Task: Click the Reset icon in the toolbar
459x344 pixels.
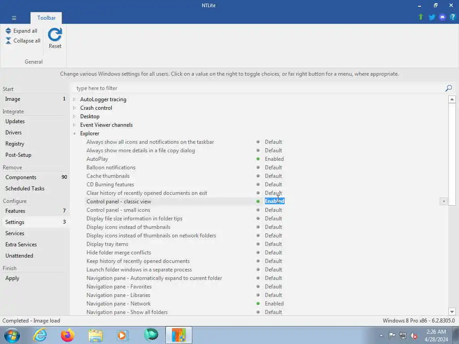Action: [55, 35]
